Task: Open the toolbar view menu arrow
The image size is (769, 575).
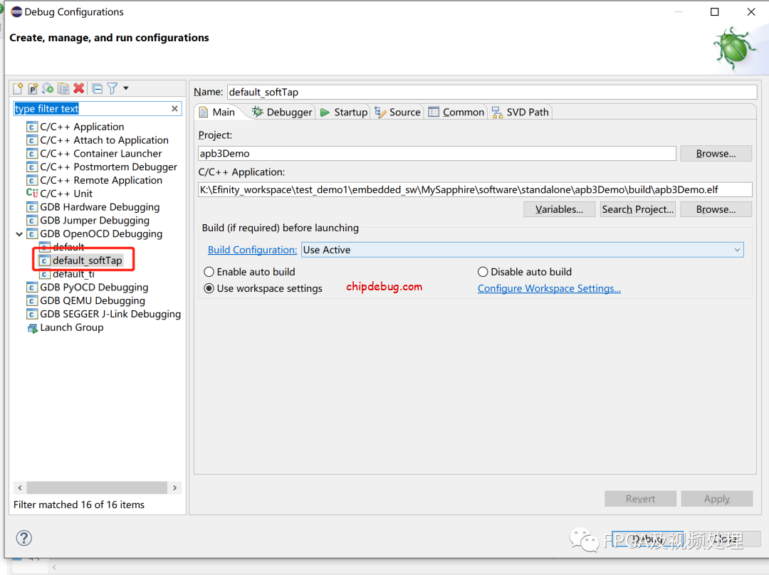Action: [x=125, y=88]
